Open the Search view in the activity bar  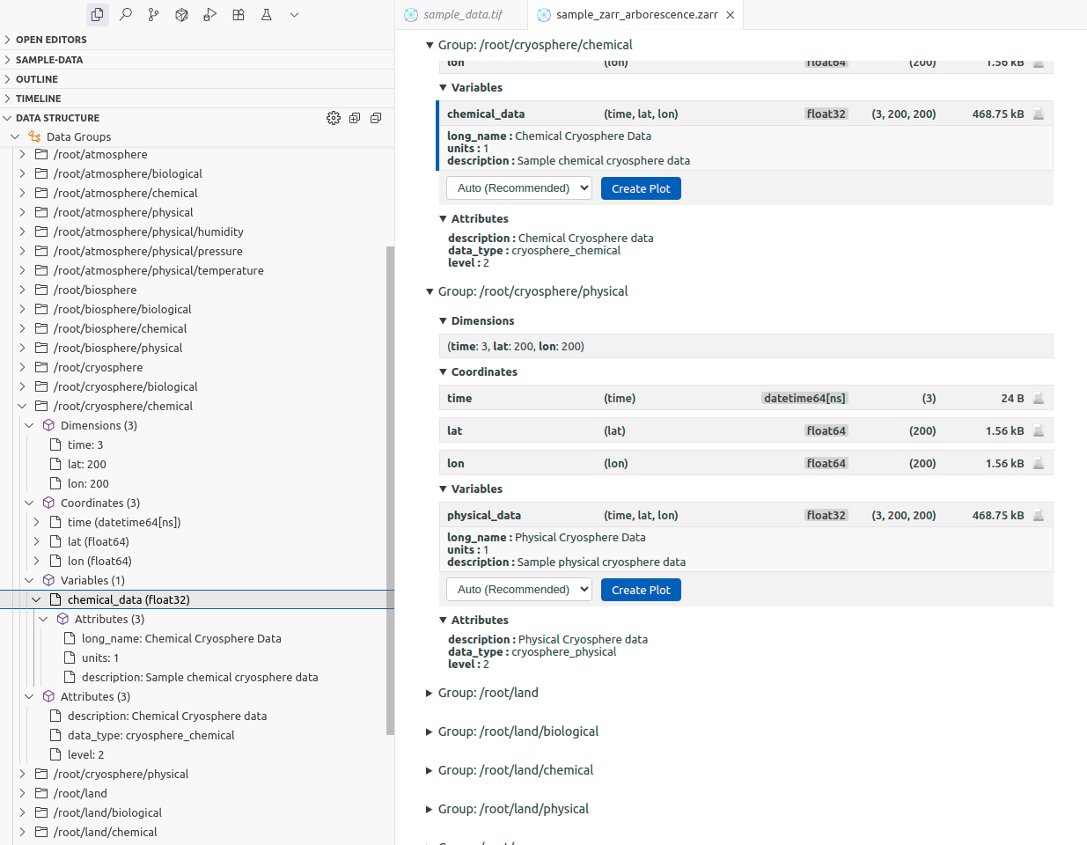click(126, 14)
